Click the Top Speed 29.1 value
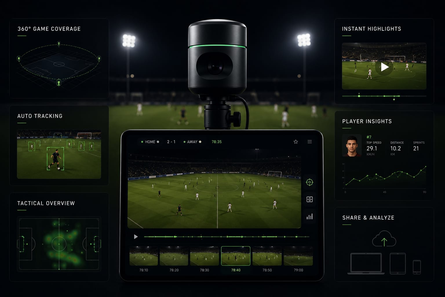Screen dimensions: 445x297 pyautogui.click(x=372, y=148)
